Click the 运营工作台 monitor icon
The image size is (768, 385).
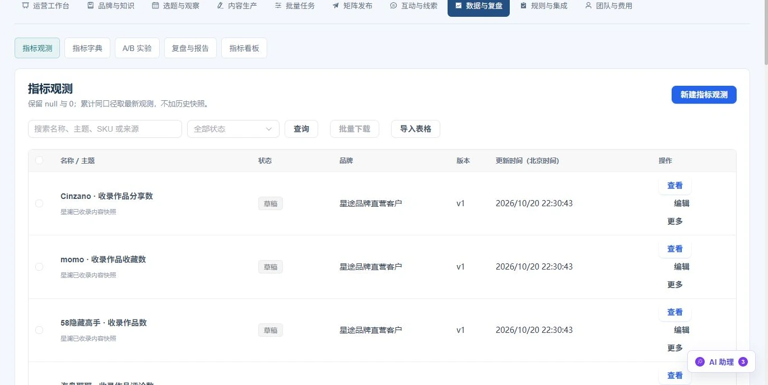25,6
